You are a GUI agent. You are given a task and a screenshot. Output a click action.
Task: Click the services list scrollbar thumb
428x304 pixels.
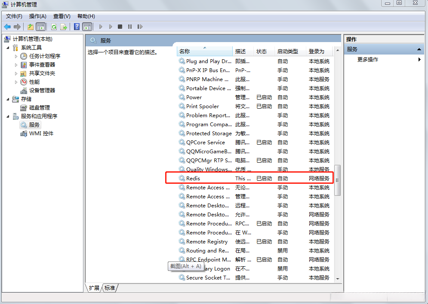coord(337,180)
